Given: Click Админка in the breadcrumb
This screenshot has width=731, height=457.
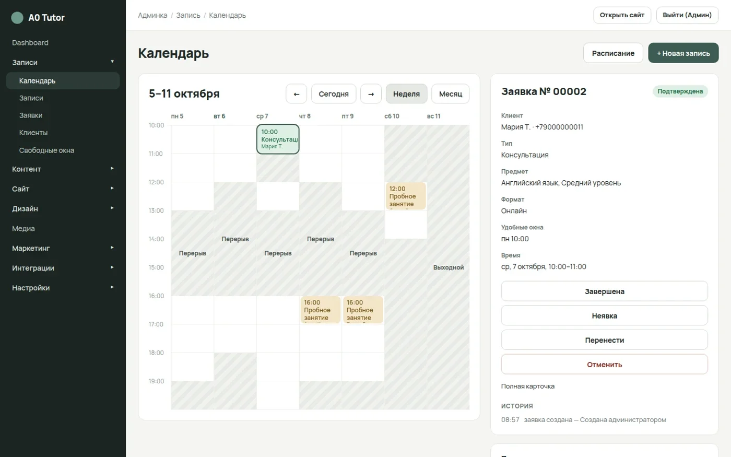Looking at the screenshot, I should (x=152, y=15).
